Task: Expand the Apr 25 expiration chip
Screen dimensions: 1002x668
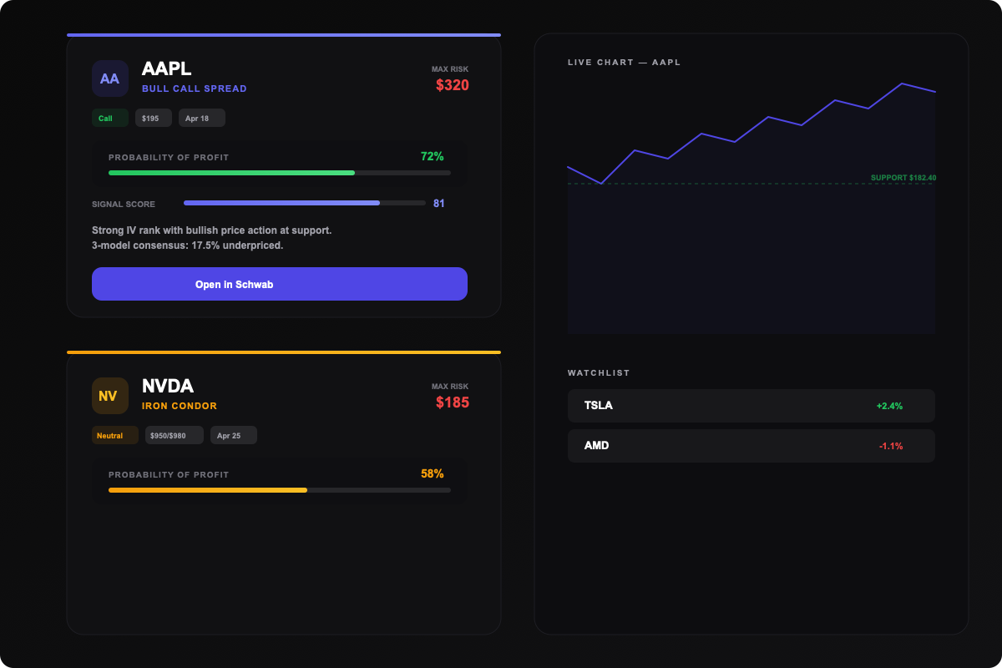Action: pos(233,435)
